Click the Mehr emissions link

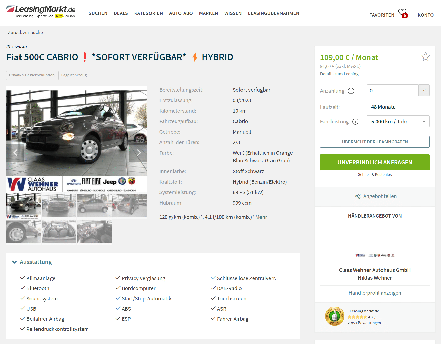(x=261, y=217)
